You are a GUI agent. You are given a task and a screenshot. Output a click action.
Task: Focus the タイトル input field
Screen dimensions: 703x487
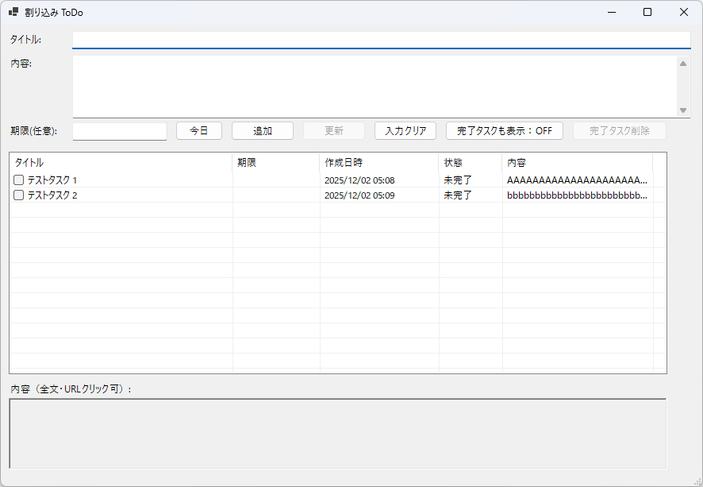[x=381, y=40]
